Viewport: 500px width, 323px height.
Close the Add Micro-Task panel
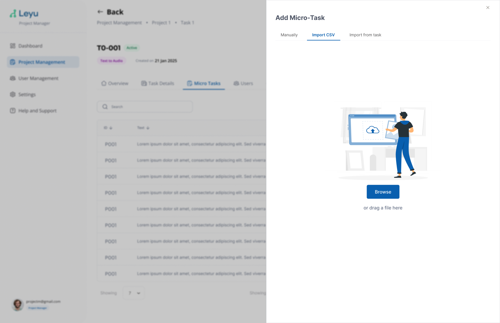click(x=488, y=8)
